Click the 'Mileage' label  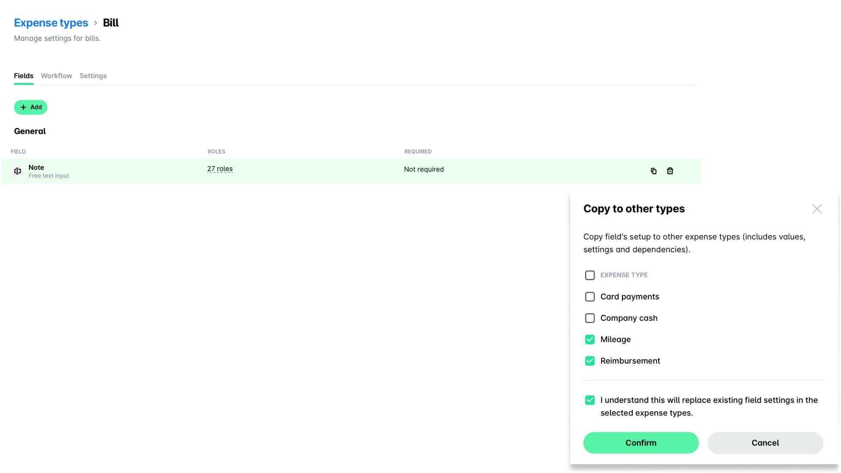[615, 340]
